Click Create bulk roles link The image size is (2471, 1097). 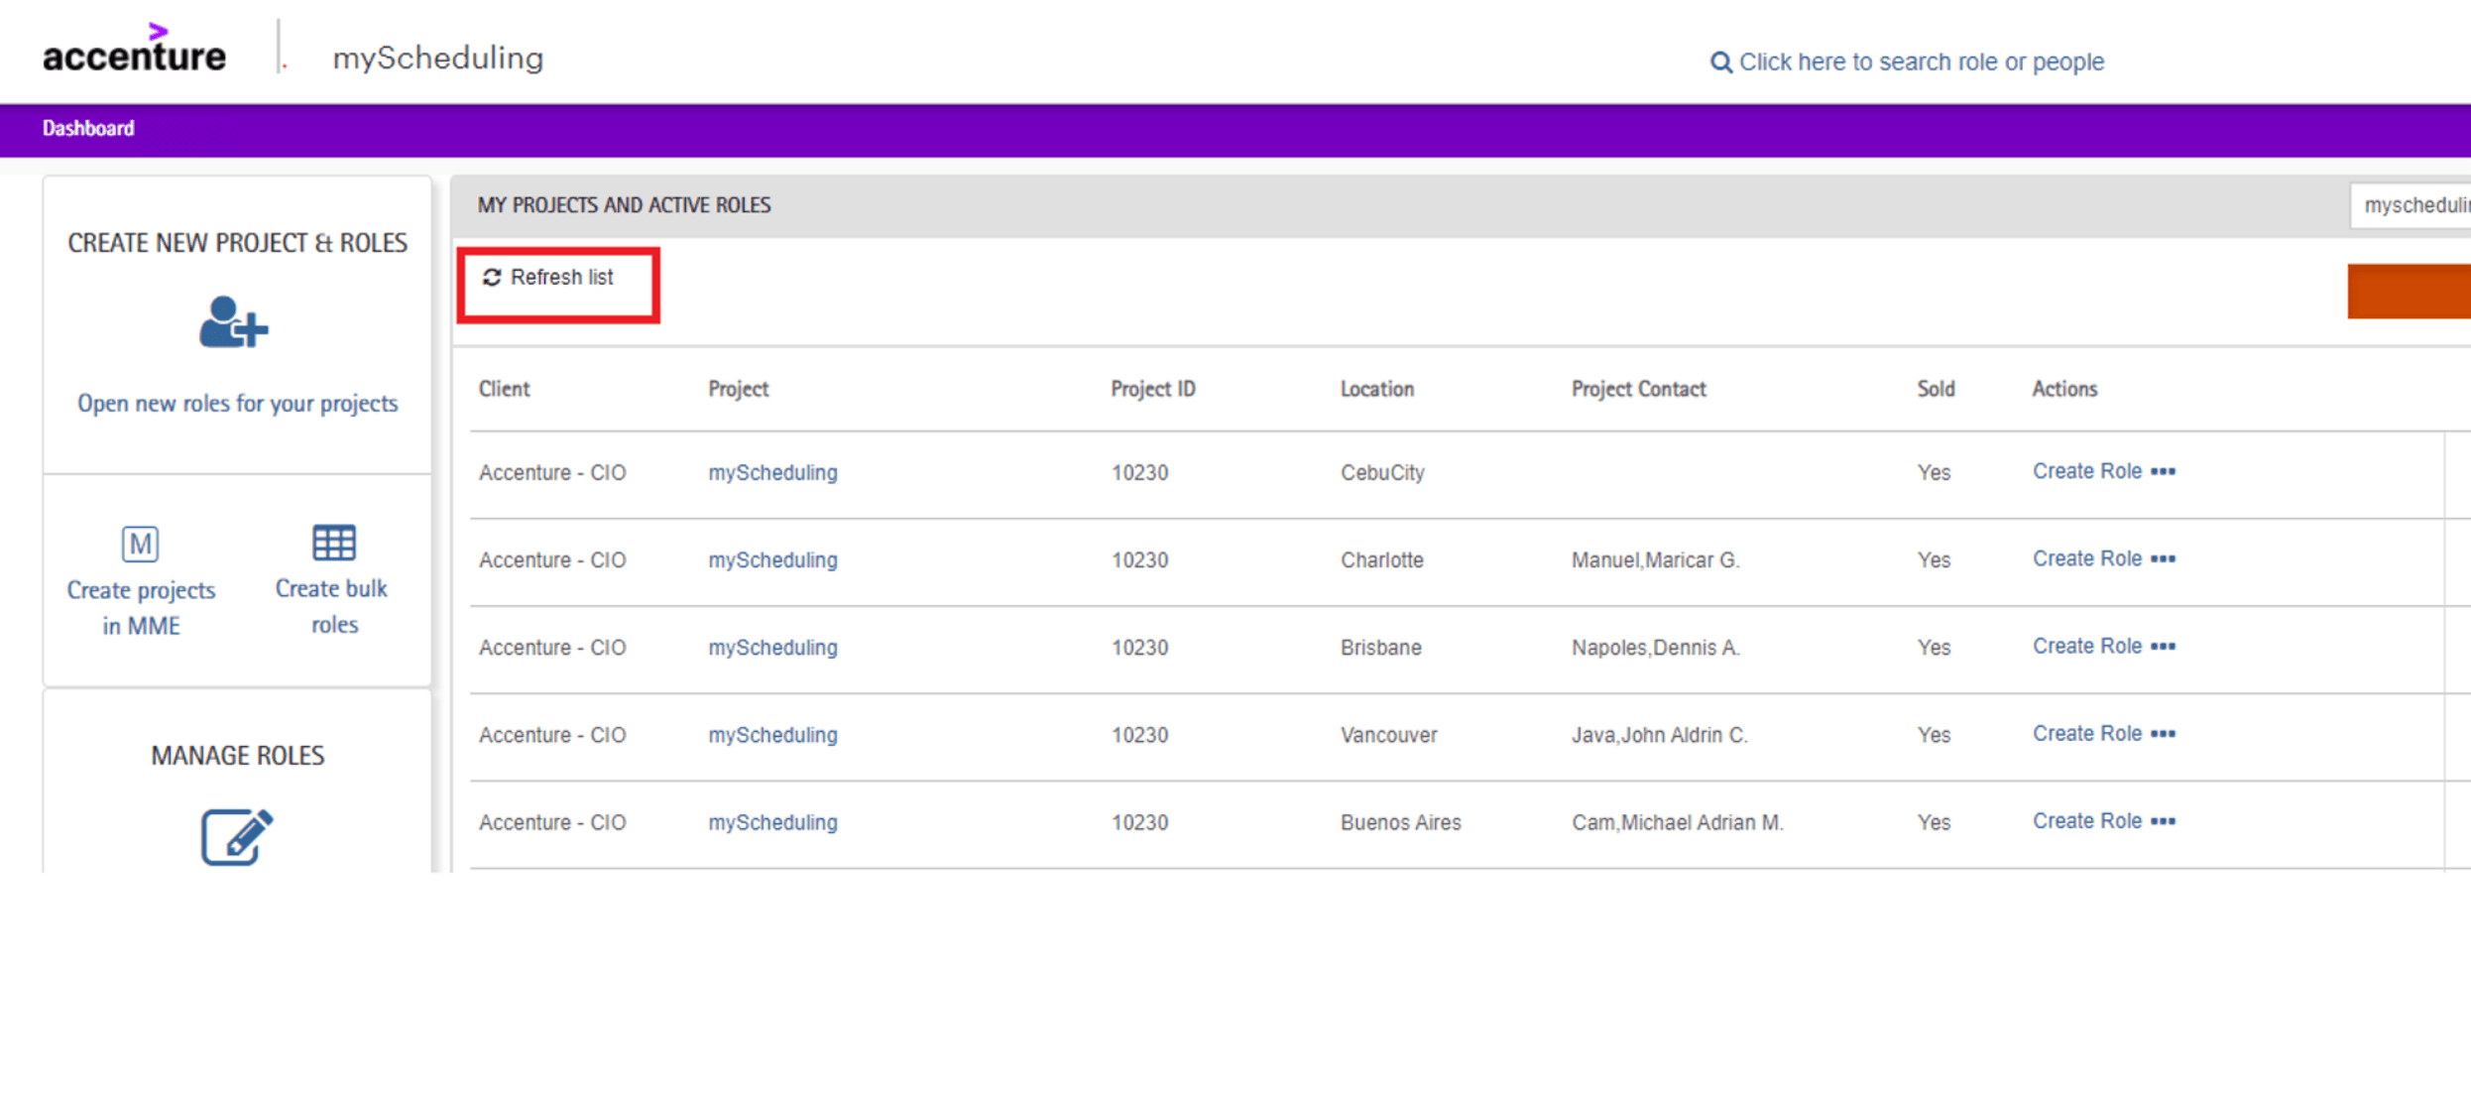click(332, 606)
